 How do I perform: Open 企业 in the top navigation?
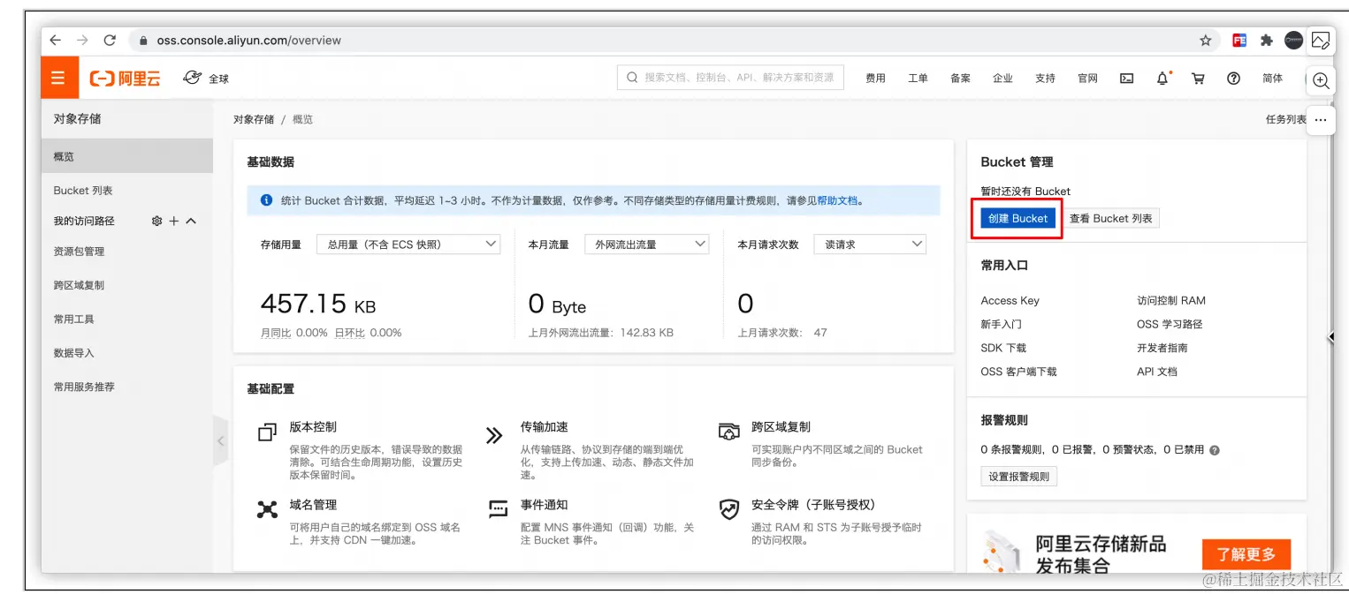pos(1002,79)
